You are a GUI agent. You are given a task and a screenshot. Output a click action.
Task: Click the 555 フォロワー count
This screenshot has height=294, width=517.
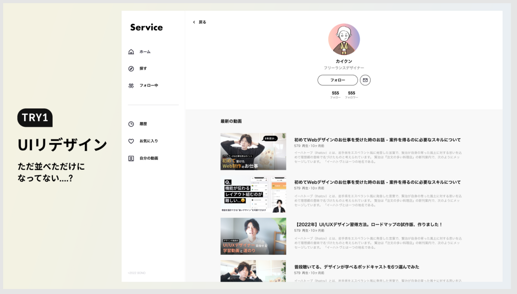(352, 95)
